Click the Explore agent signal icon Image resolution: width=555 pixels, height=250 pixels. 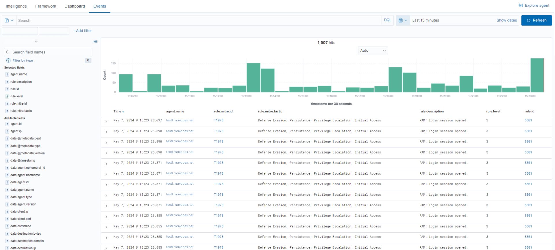click(521, 5)
